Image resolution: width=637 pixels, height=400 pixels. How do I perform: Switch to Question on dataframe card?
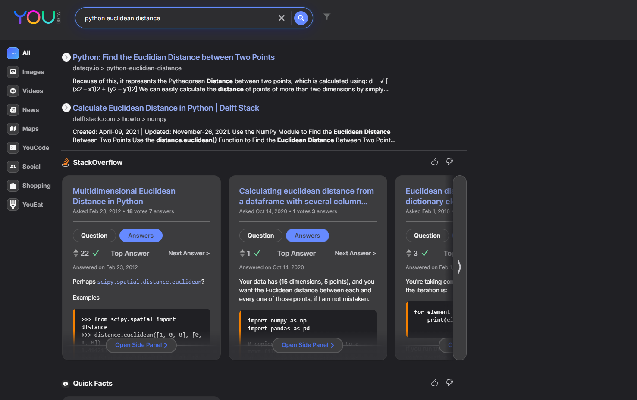[260, 236]
